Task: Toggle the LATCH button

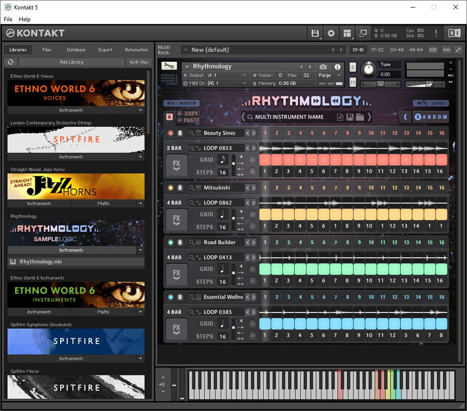Action: point(431,103)
